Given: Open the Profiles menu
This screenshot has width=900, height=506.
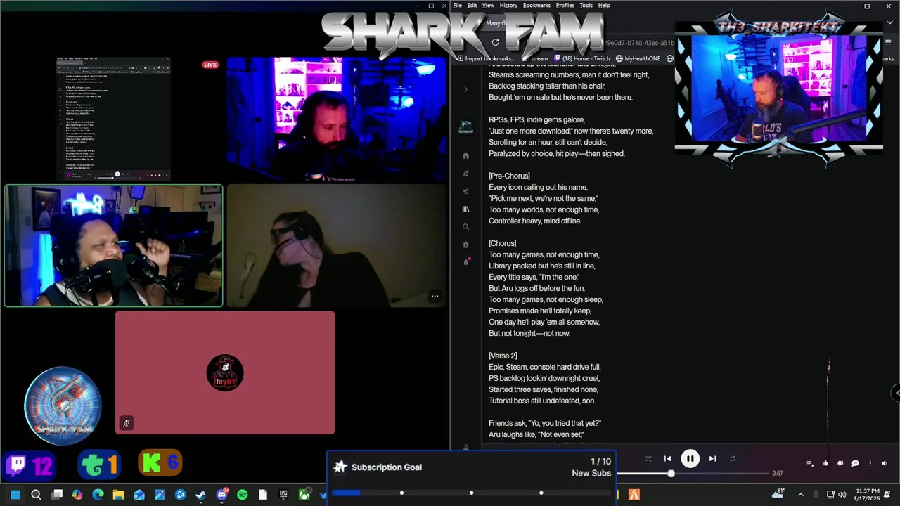Looking at the screenshot, I should click(565, 5).
